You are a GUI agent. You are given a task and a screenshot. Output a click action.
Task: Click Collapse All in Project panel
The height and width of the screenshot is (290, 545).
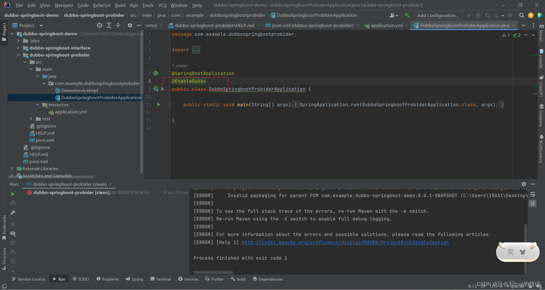tap(118, 25)
